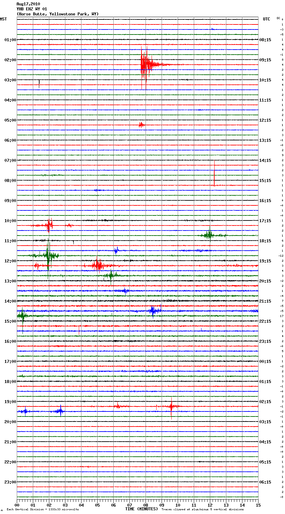Click the red event near minute 5 at 12:15
The width and height of the screenshot is (285, 514).
click(x=98, y=265)
